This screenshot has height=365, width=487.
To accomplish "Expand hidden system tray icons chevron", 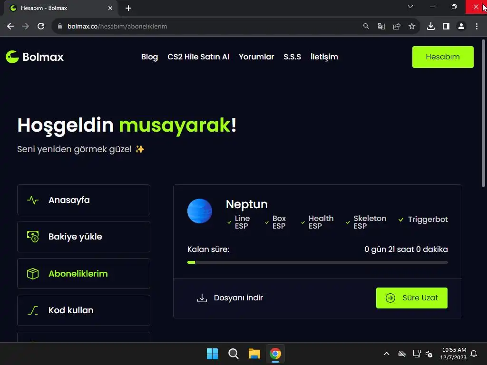I will tap(387, 354).
